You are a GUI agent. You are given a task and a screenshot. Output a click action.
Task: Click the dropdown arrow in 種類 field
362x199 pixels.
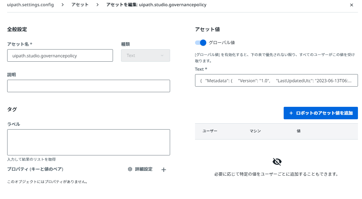(162, 55)
